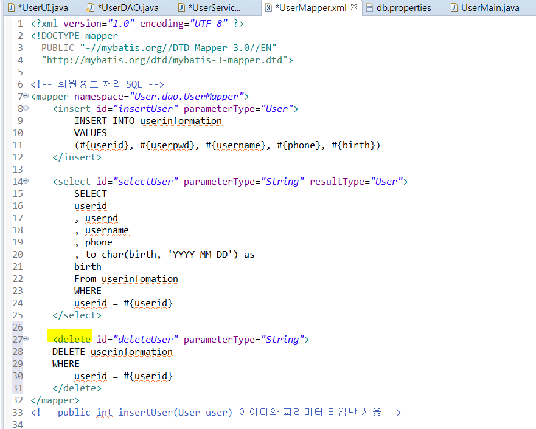Click the WHERE keyword on line 29
536x429 pixels.
point(66,364)
